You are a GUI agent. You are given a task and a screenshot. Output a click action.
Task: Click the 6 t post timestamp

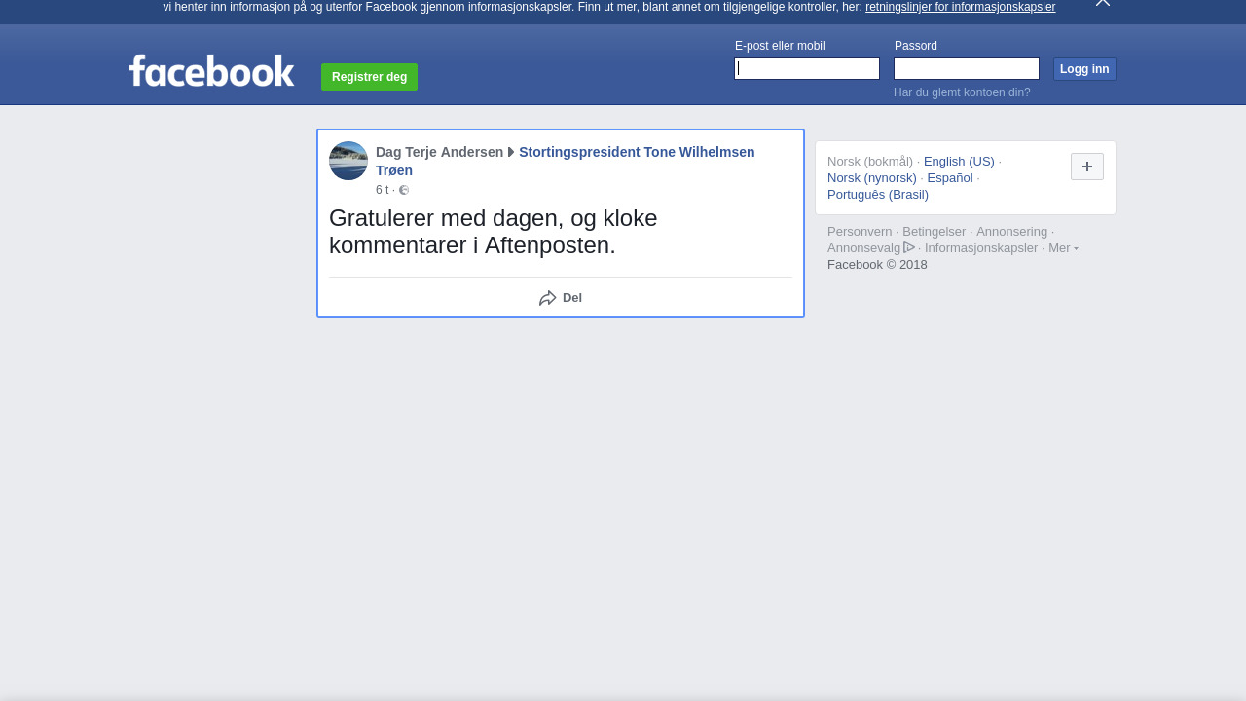pos(383,190)
